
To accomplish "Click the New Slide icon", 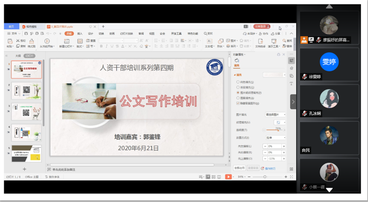I will pyautogui.click(x=66, y=41).
